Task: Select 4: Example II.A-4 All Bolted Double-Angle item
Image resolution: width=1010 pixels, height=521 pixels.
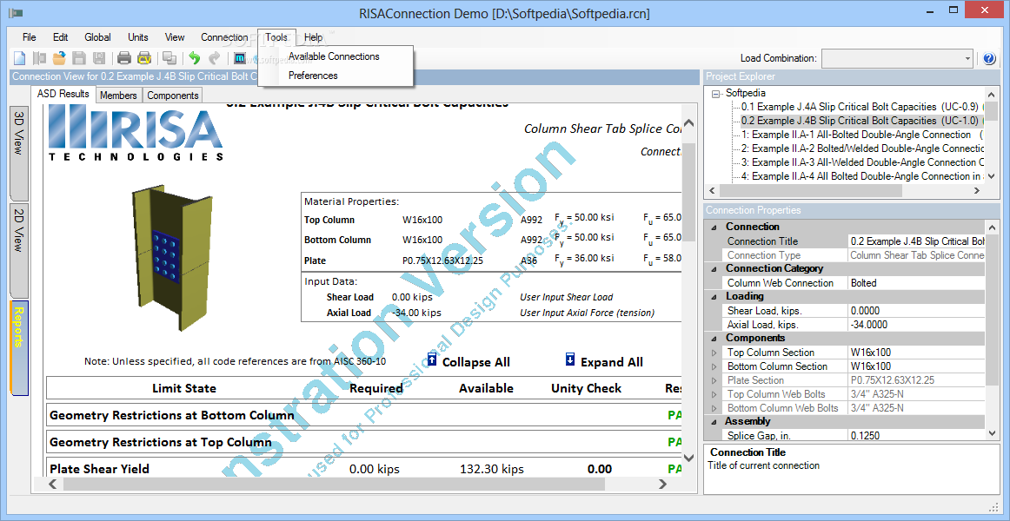Action: (861, 175)
